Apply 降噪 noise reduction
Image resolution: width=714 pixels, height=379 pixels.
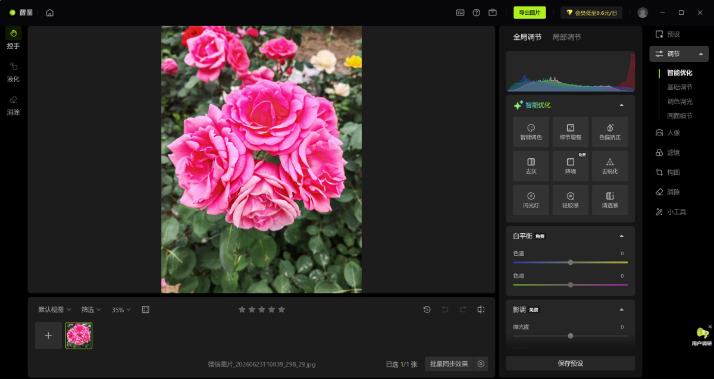tap(570, 166)
